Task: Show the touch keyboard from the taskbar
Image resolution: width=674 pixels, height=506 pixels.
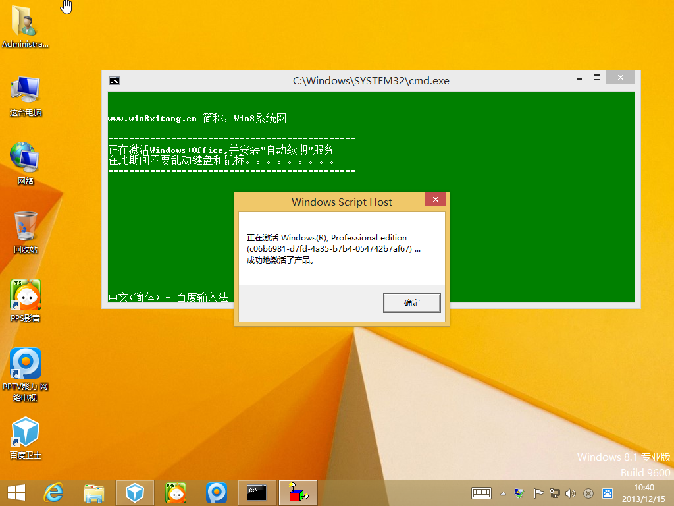Action: (x=480, y=493)
